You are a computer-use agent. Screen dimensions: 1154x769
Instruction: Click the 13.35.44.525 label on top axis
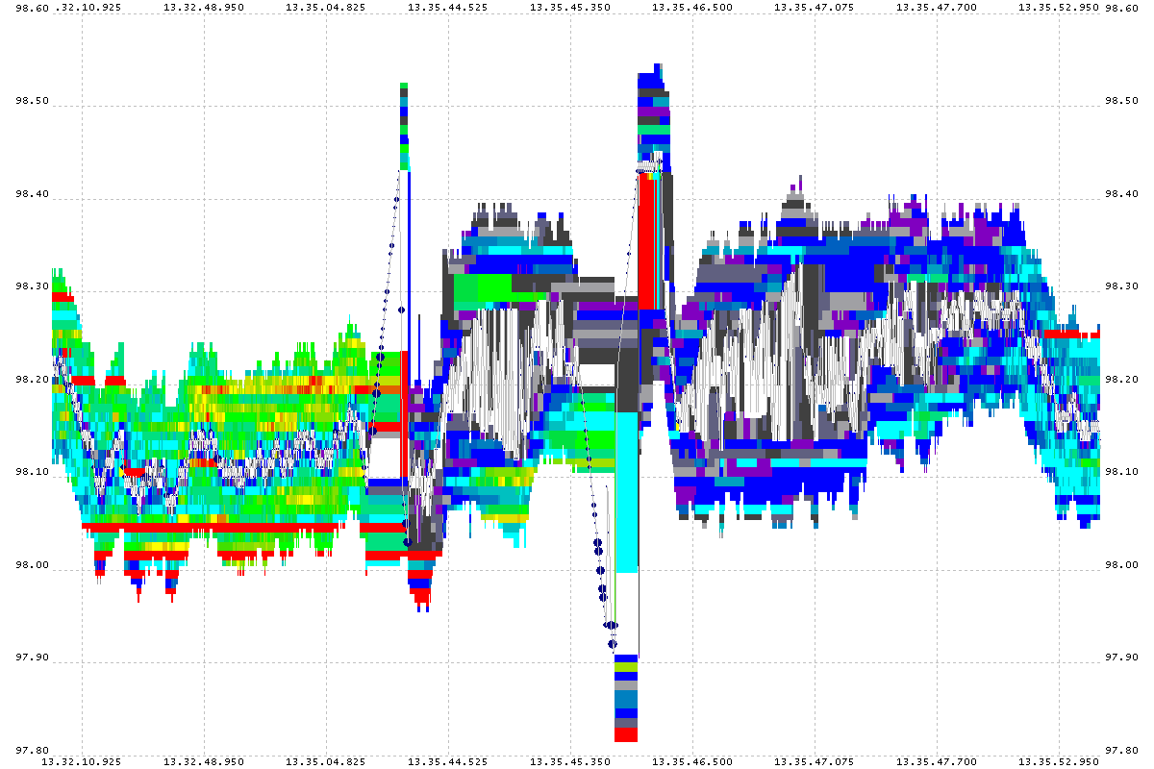coord(448,7)
